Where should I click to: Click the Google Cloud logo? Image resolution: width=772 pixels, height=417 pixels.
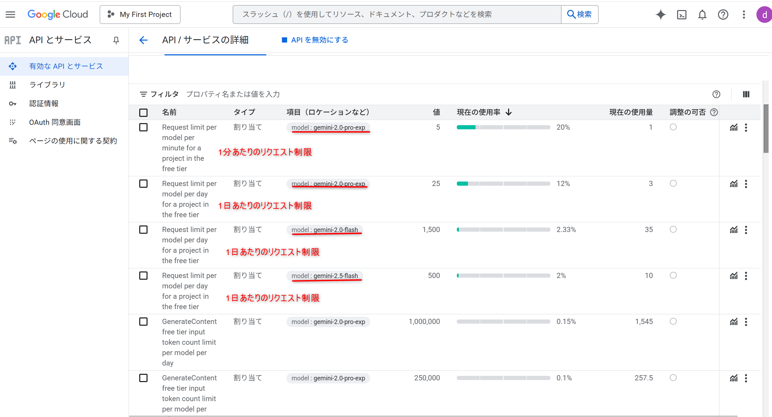(58, 15)
